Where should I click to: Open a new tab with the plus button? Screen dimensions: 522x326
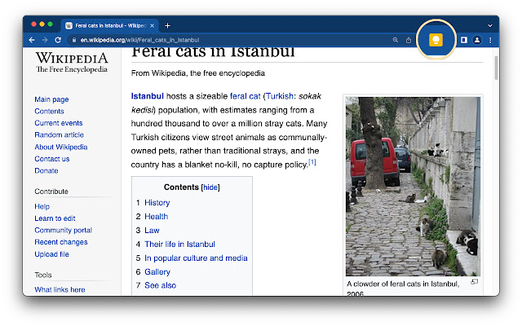[x=168, y=25]
